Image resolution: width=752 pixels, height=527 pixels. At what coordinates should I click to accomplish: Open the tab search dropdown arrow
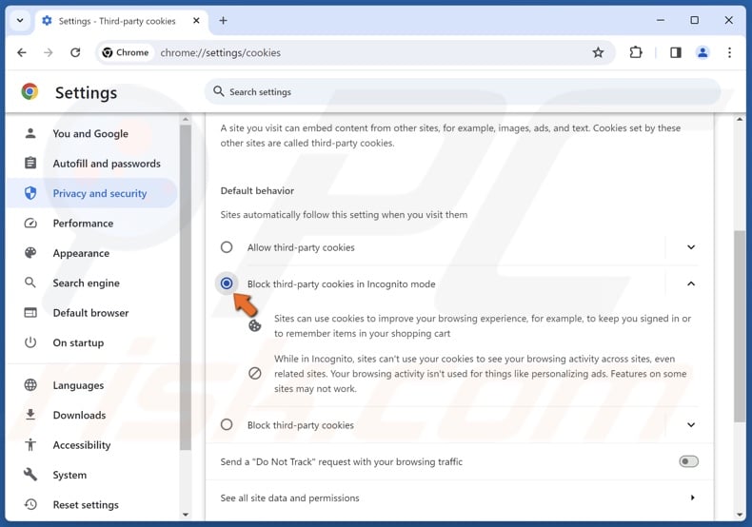point(20,21)
